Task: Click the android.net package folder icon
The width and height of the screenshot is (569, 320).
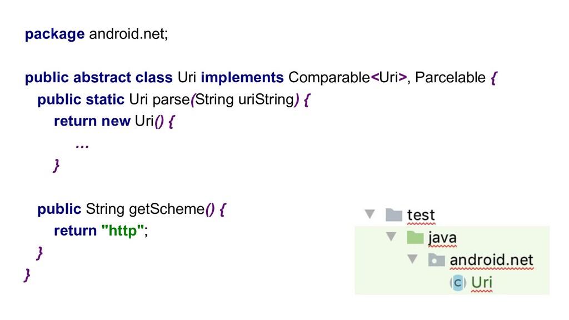Action: [x=436, y=260]
